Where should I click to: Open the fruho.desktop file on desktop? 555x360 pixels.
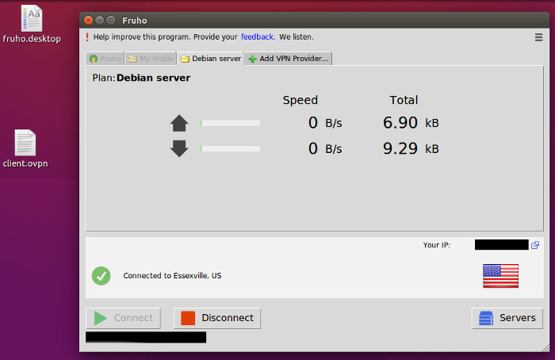click(x=32, y=24)
